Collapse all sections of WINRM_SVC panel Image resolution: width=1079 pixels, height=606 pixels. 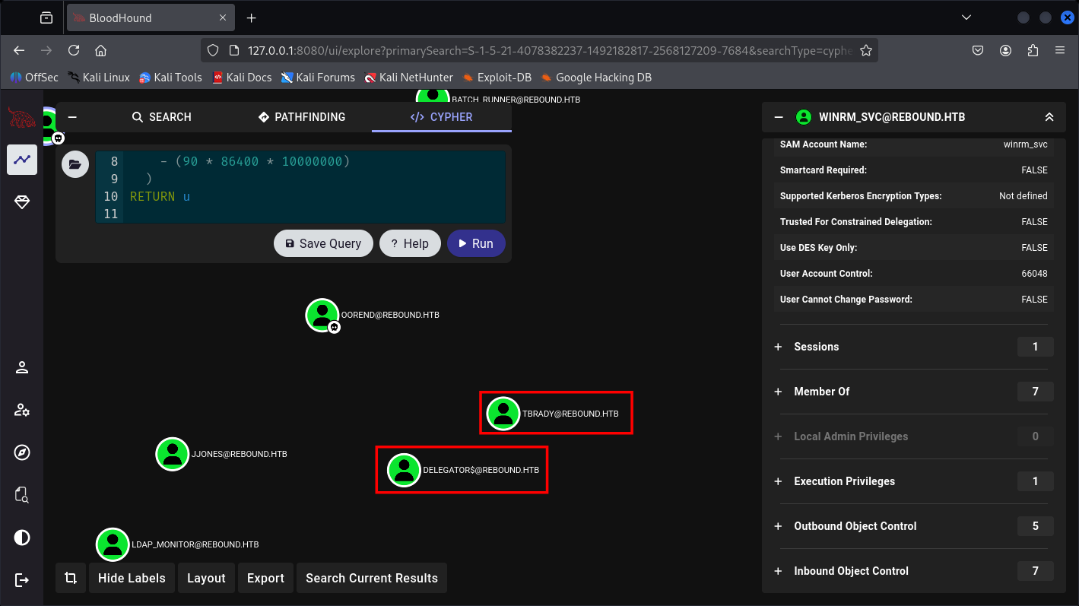(1049, 117)
